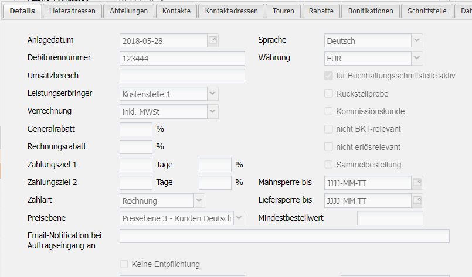Check the Sammelbestellung option

tap(328, 165)
